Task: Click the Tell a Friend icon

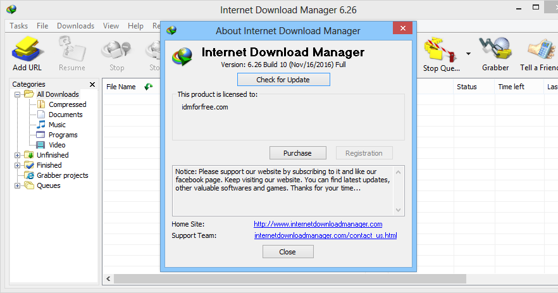Action: coord(541,49)
